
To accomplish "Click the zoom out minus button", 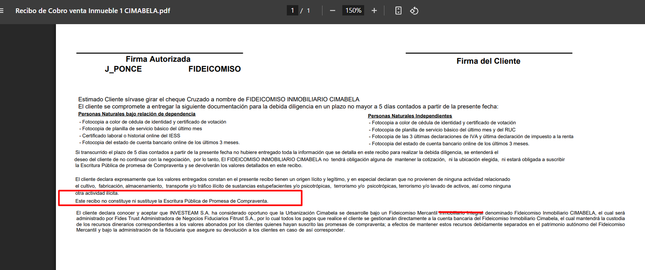I will 332,11.
